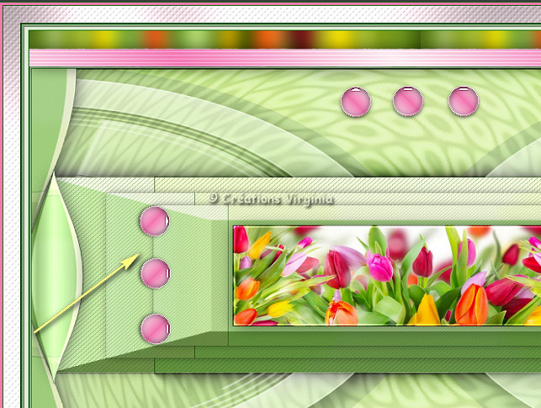This screenshot has width=541, height=408.
Task: Click the middle pink bead in vertical column
Action: pyautogui.click(x=156, y=273)
